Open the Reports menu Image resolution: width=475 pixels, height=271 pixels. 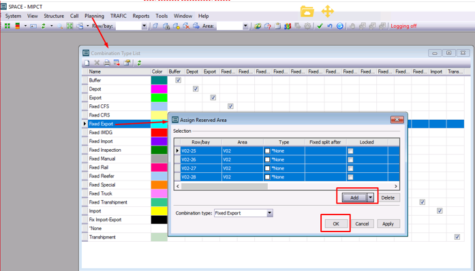[141, 16]
